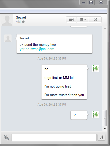
Task: Click the 'ok send the money two' message bubble
Action: (x=54, y=44)
